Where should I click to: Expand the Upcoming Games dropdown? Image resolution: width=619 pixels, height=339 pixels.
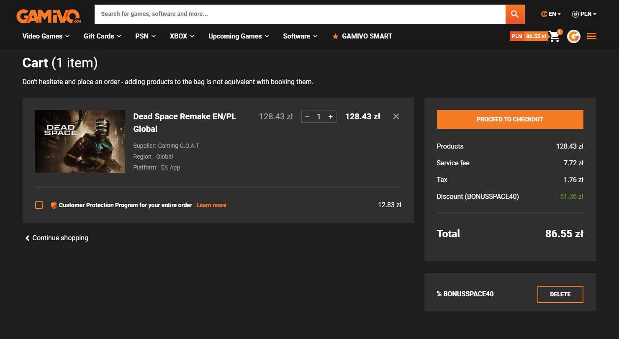[x=239, y=36]
